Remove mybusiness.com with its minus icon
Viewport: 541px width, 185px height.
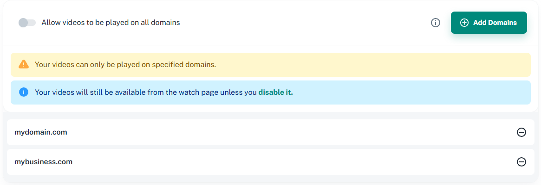click(x=521, y=161)
